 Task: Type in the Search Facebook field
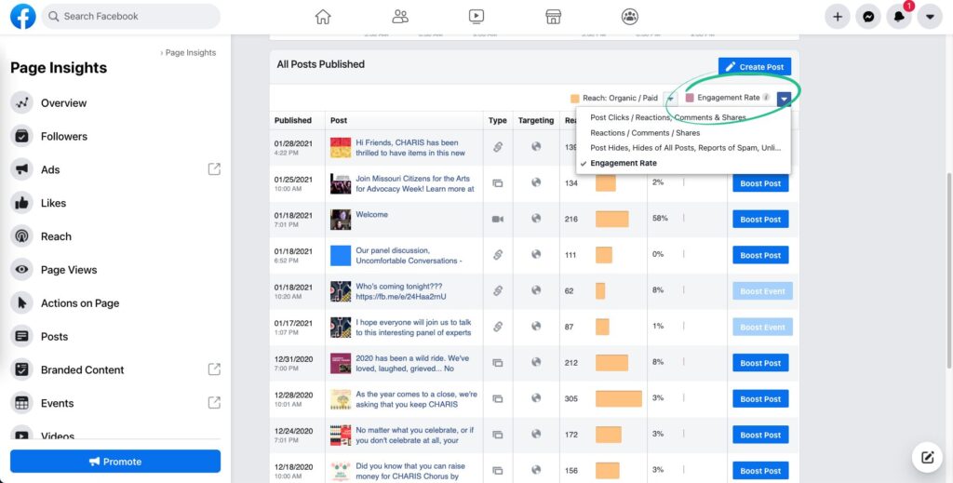[130, 17]
